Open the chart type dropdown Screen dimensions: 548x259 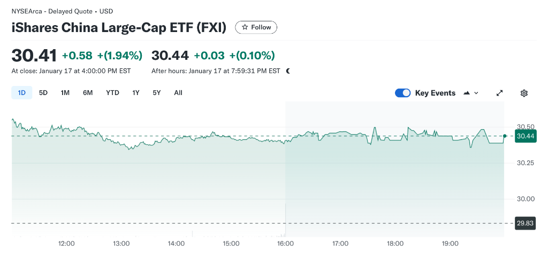point(470,93)
